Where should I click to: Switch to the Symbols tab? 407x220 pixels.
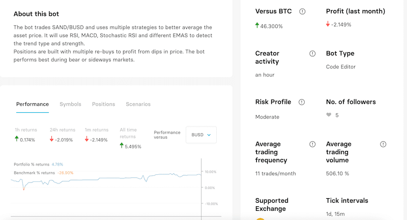70,104
